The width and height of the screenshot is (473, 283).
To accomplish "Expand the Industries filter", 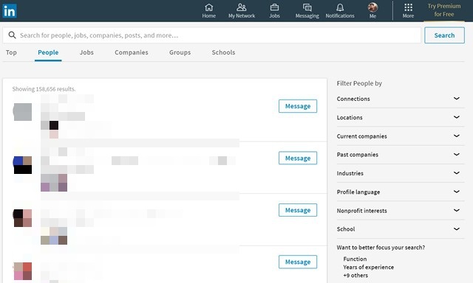I will (x=401, y=173).
